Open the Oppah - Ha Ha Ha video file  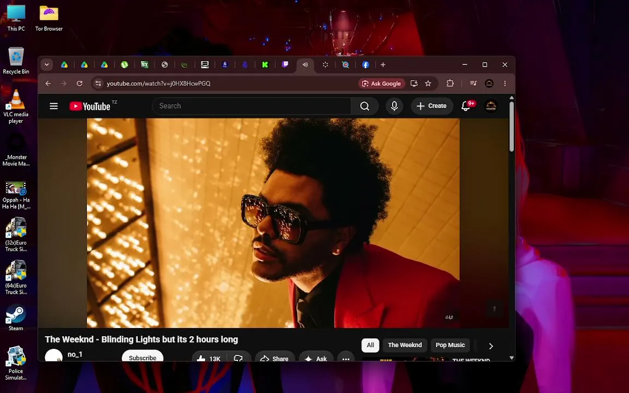point(16,196)
